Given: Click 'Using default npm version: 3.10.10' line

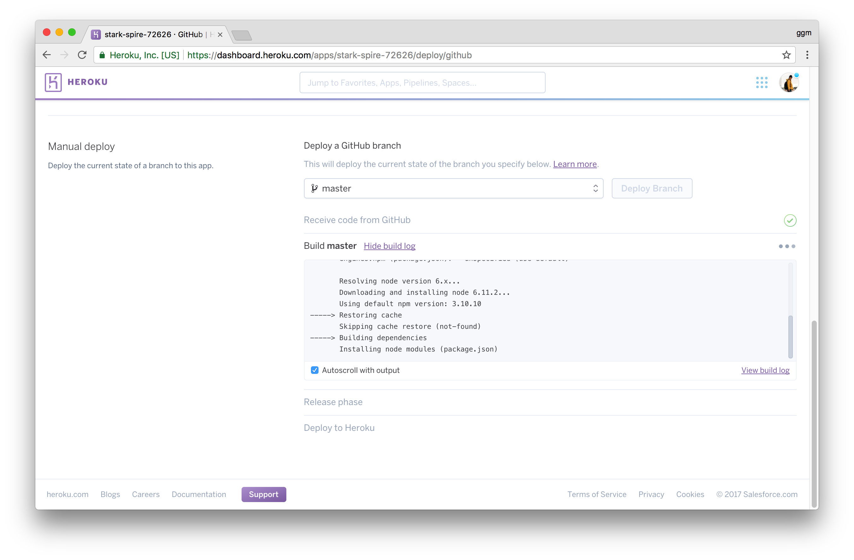Looking at the screenshot, I should pos(410,304).
